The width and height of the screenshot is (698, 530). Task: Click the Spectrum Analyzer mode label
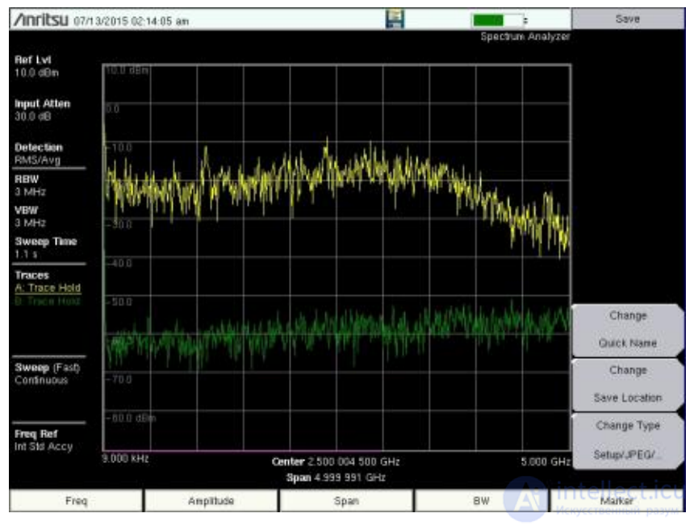[525, 36]
